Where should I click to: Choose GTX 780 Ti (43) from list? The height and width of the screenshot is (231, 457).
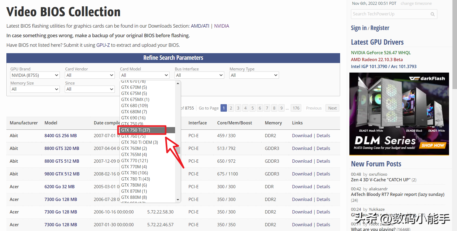[136, 179]
